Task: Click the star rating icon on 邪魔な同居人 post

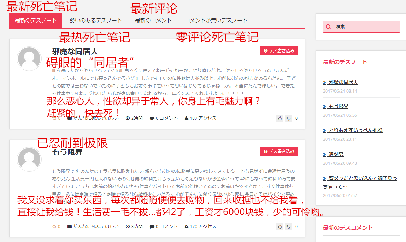Action: [x=54, y=118]
